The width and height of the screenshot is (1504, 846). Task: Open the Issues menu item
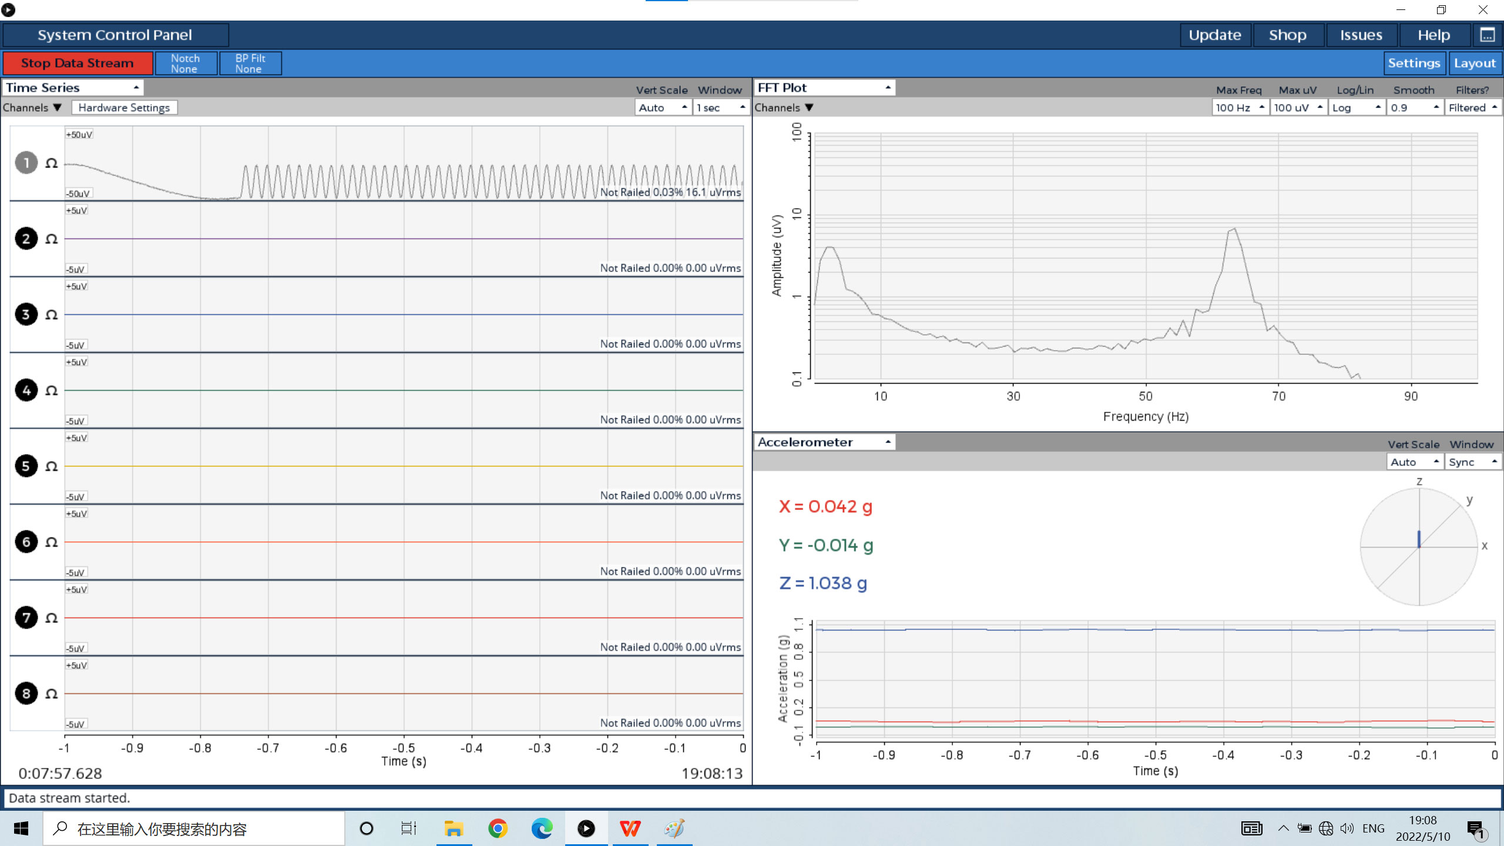(1361, 35)
